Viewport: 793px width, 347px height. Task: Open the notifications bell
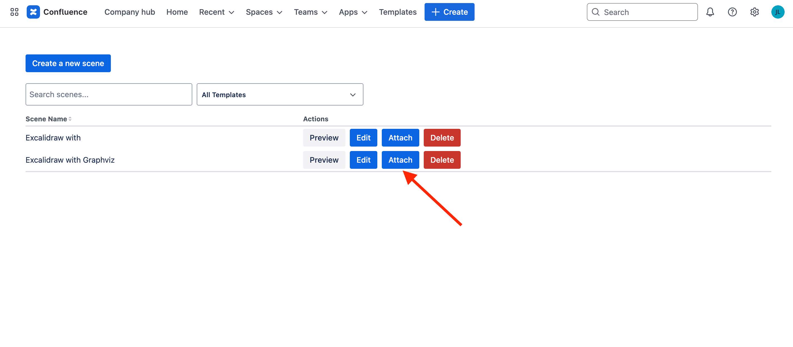tap(710, 12)
